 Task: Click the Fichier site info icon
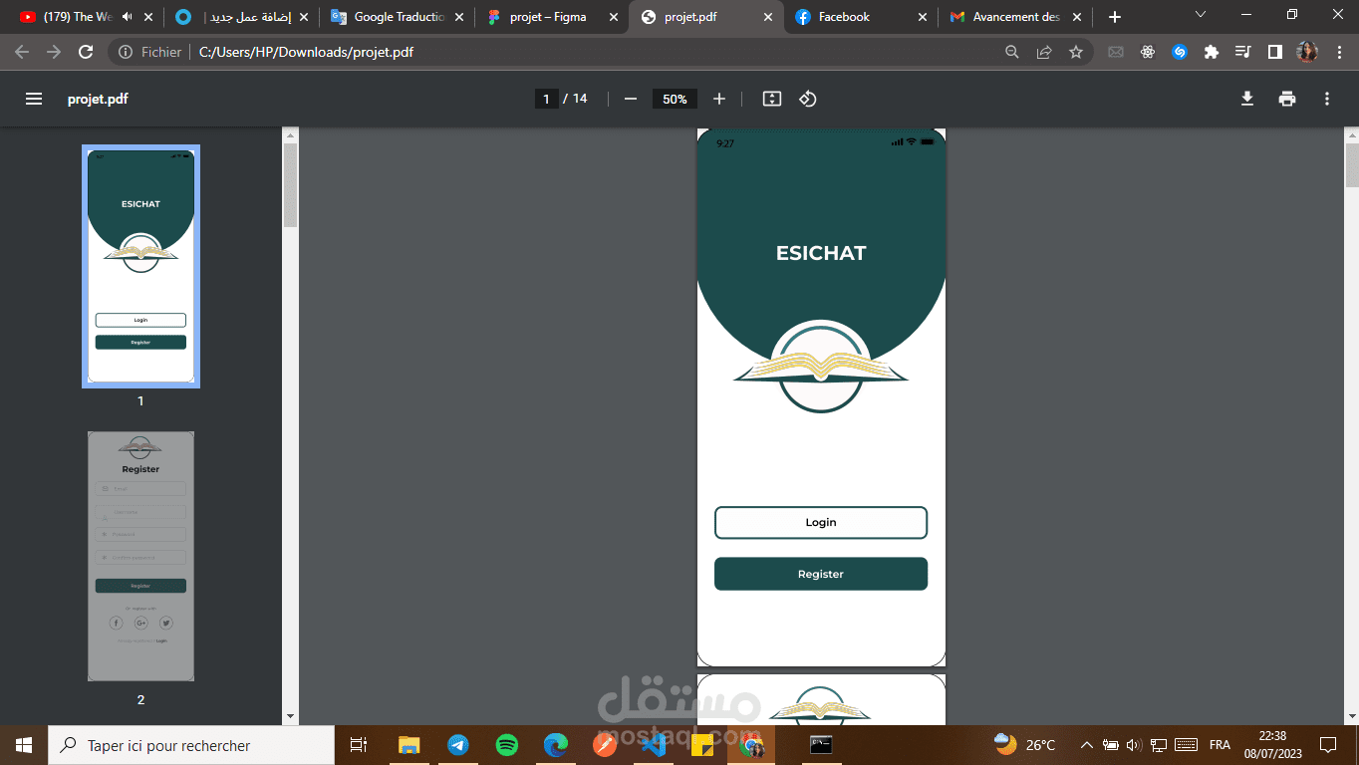[x=126, y=52]
